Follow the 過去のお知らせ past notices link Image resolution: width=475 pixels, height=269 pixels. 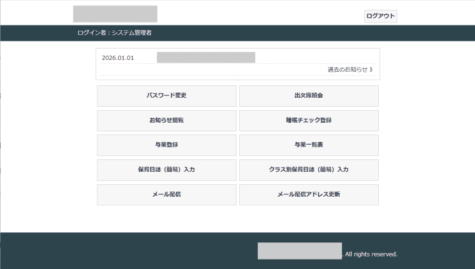coord(350,69)
